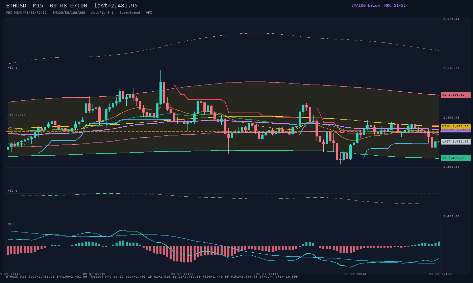Click the 'Fib 0.618' level label
This screenshot has height=283, width=473.
click(x=17, y=115)
